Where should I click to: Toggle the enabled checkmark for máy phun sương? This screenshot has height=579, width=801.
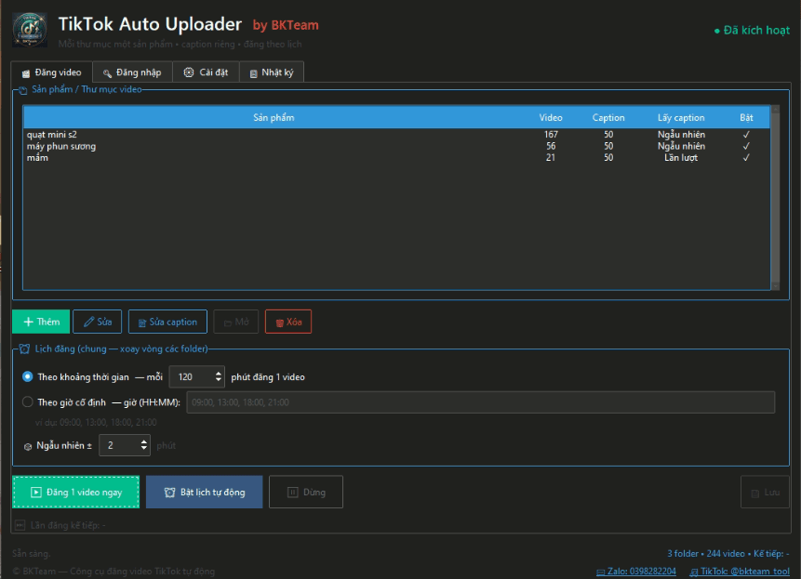[746, 147]
